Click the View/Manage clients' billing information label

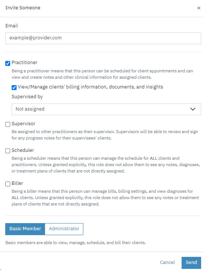pyautogui.click(x=90, y=87)
